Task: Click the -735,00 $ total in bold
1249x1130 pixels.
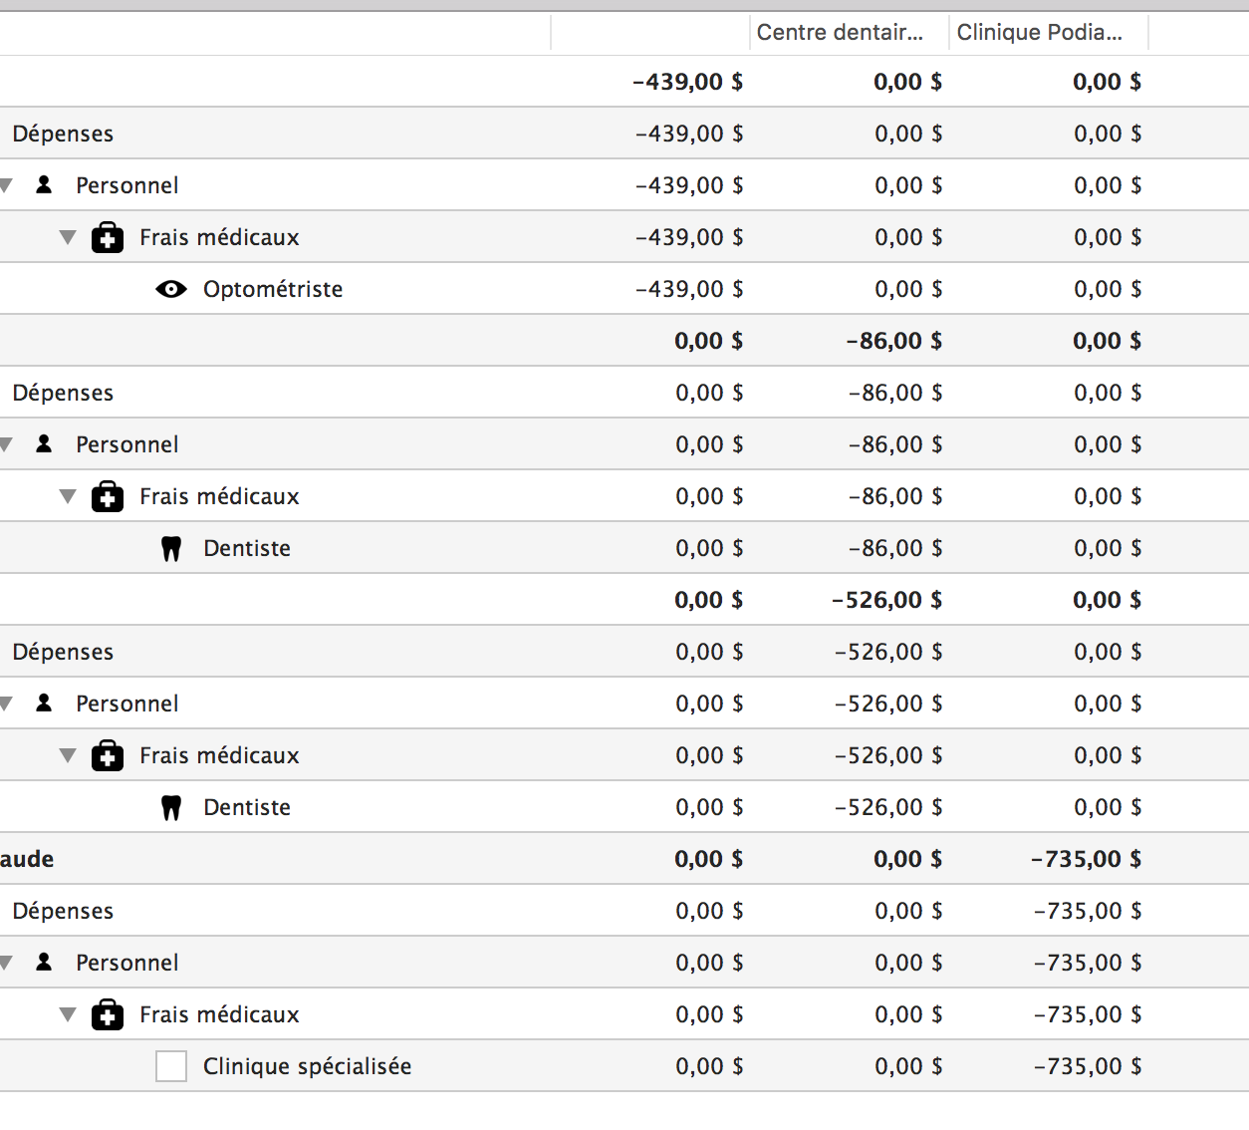Action: pos(1086,859)
